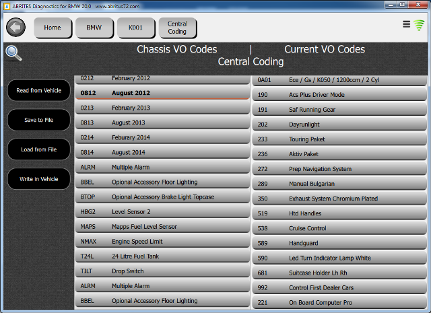Image resolution: width=431 pixels, height=313 pixels.
Task: Select MAPS Mapps Fuel Level Sensor row
Action: [x=162, y=226]
